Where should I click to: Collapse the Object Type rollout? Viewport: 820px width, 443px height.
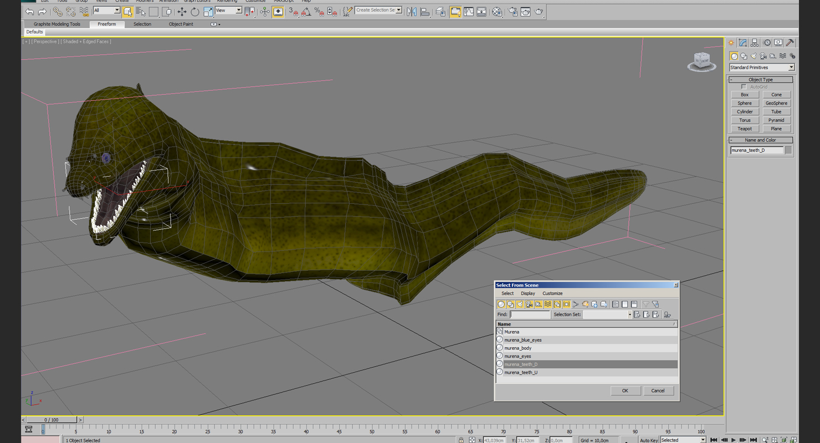pyautogui.click(x=761, y=80)
